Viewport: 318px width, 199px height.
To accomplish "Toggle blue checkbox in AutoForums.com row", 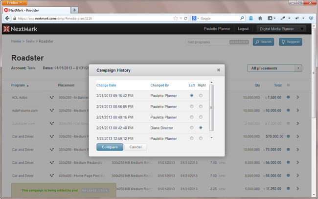I will pos(288,110).
